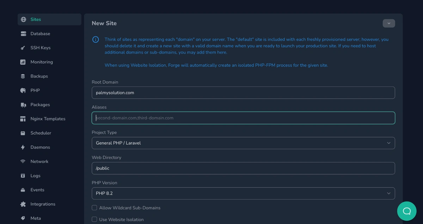Click the Monitoring chart icon

point(23,62)
